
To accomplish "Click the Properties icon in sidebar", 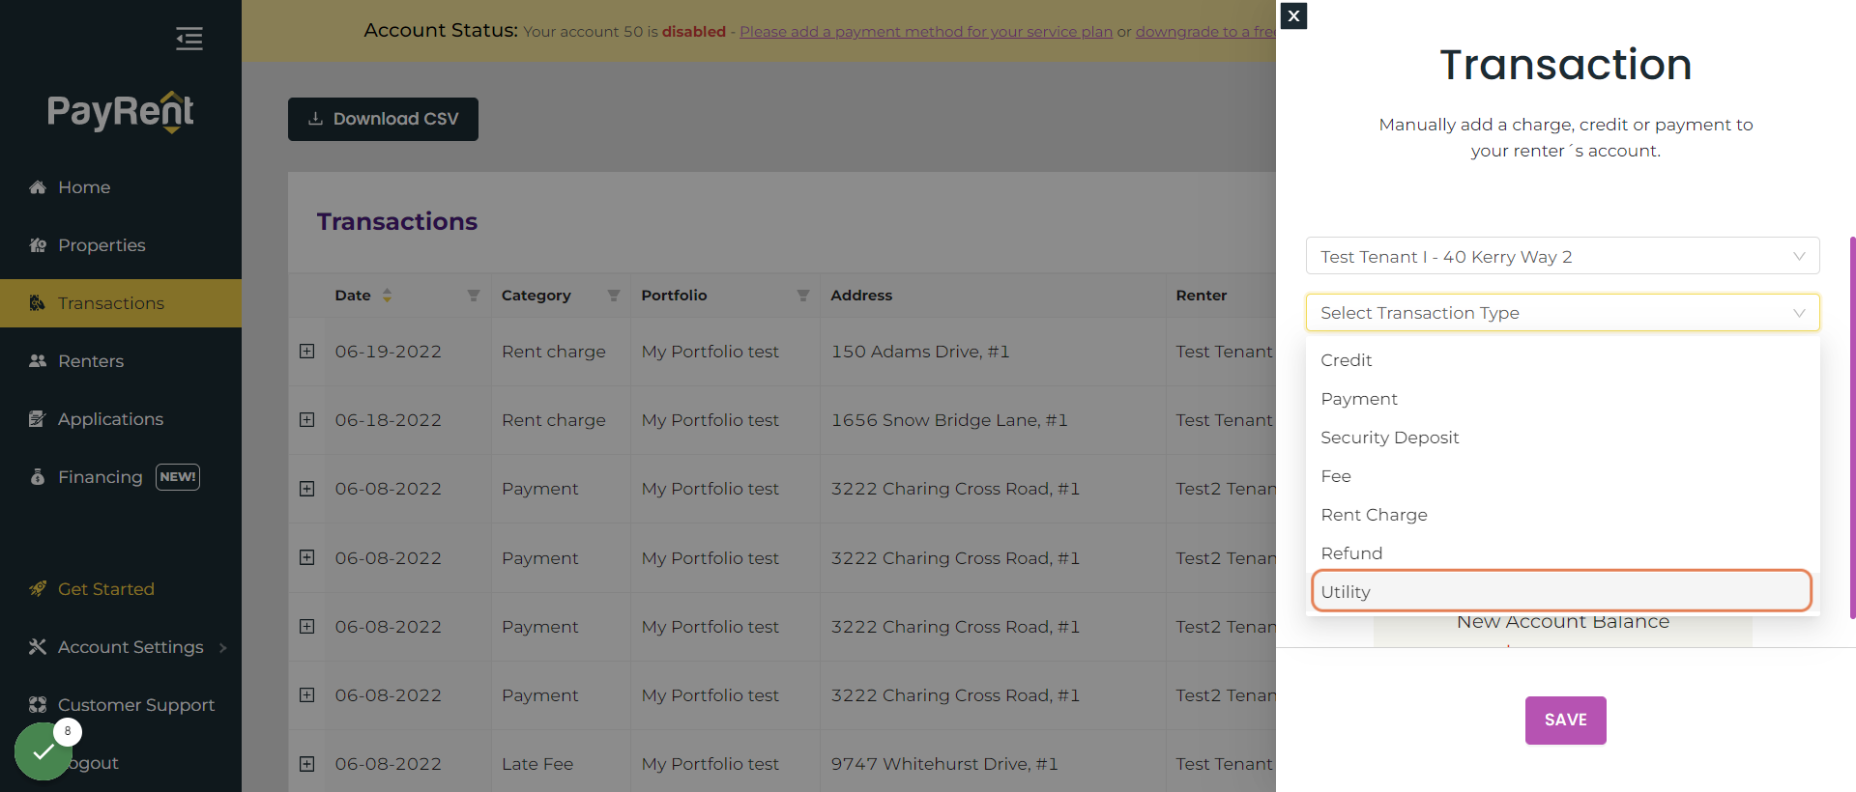I will [38, 245].
